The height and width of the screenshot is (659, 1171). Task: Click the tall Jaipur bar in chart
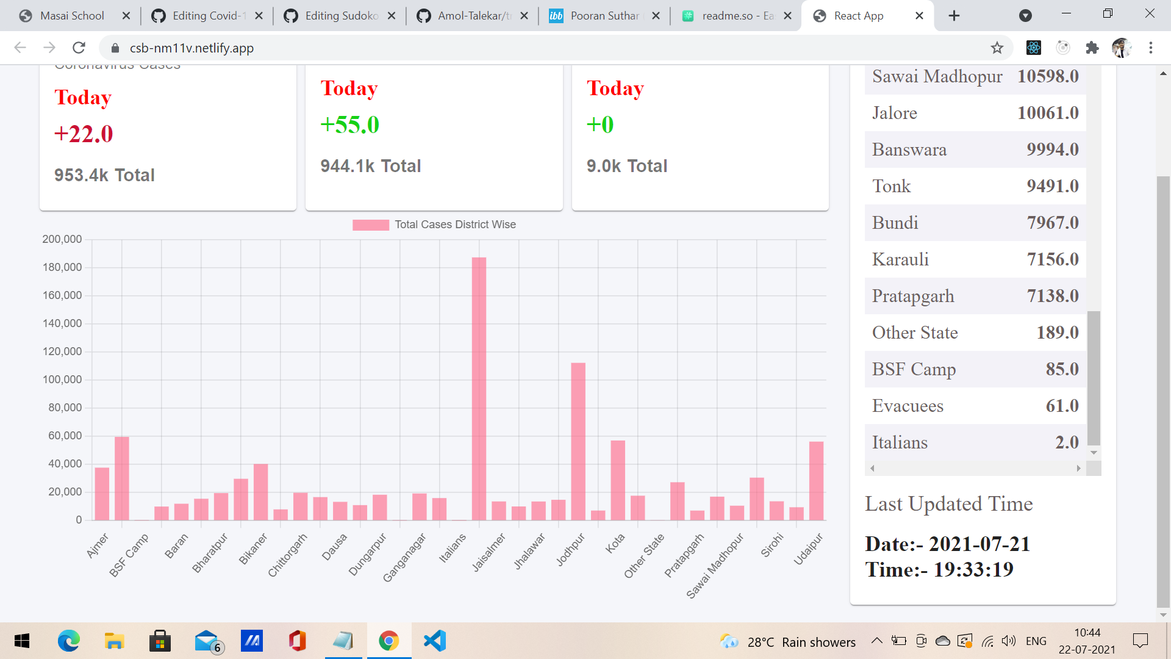click(479, 389)
